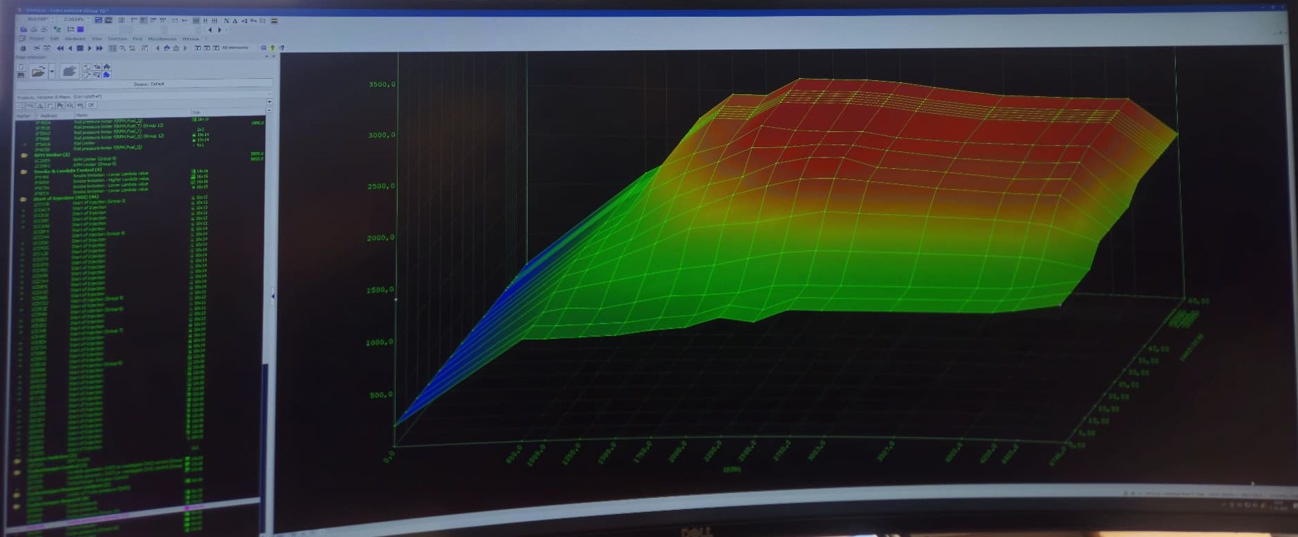Click the yellow striped icon ending the top toolbar
The image size is (1298, 537).
(x=274, y=21)
